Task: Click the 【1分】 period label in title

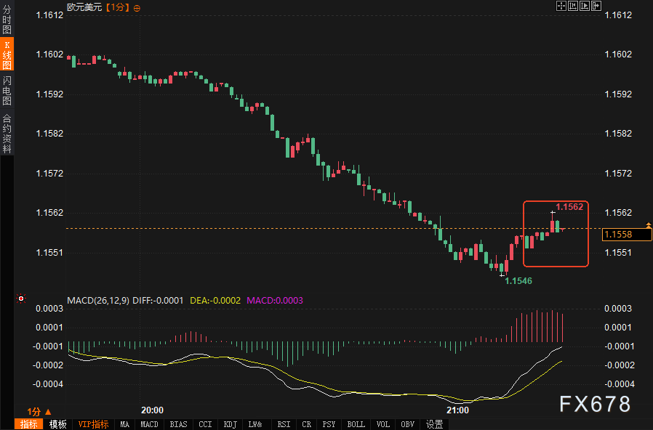Action: (x=117, y=7)
